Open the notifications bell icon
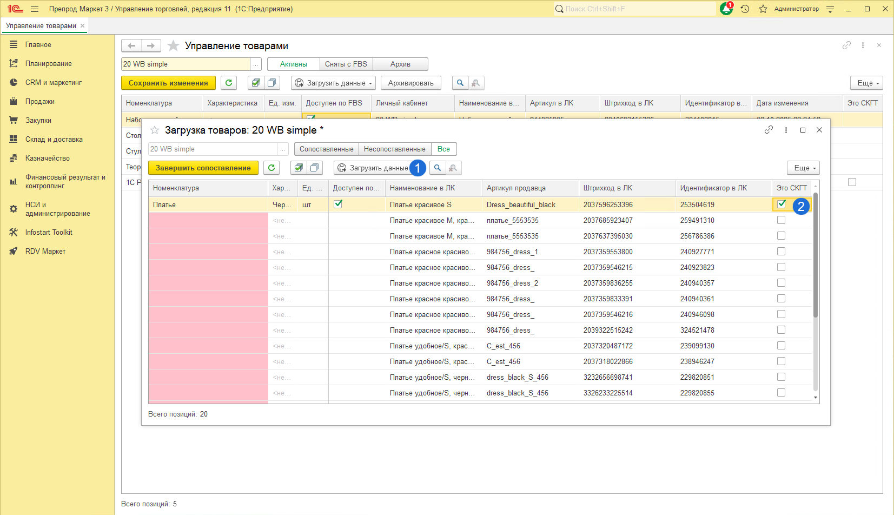 726,9
